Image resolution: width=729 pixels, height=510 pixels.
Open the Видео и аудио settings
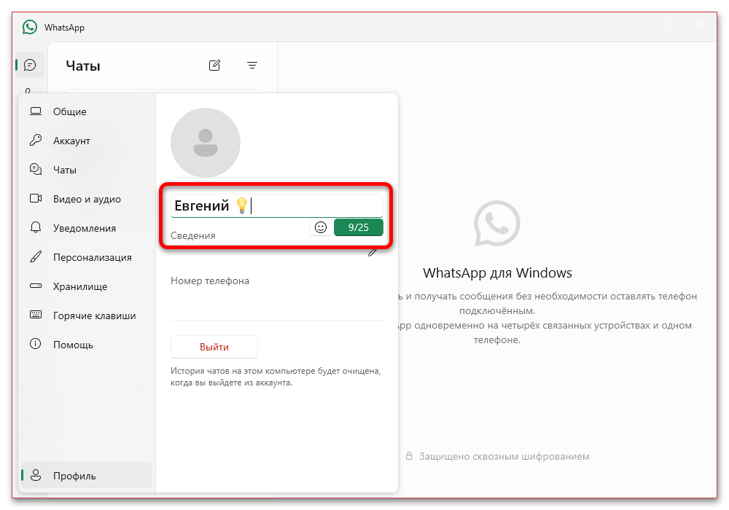[x=87, y=199]
